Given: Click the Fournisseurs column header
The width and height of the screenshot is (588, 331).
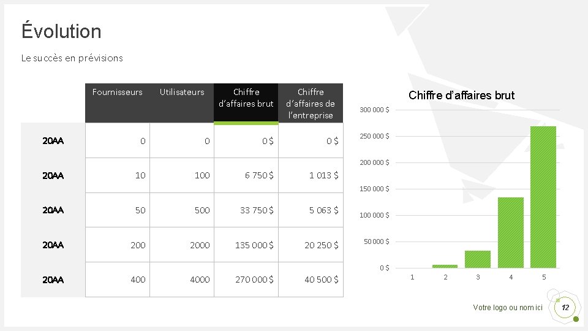Looking at the screenshot, I should [x=117, y=93].
